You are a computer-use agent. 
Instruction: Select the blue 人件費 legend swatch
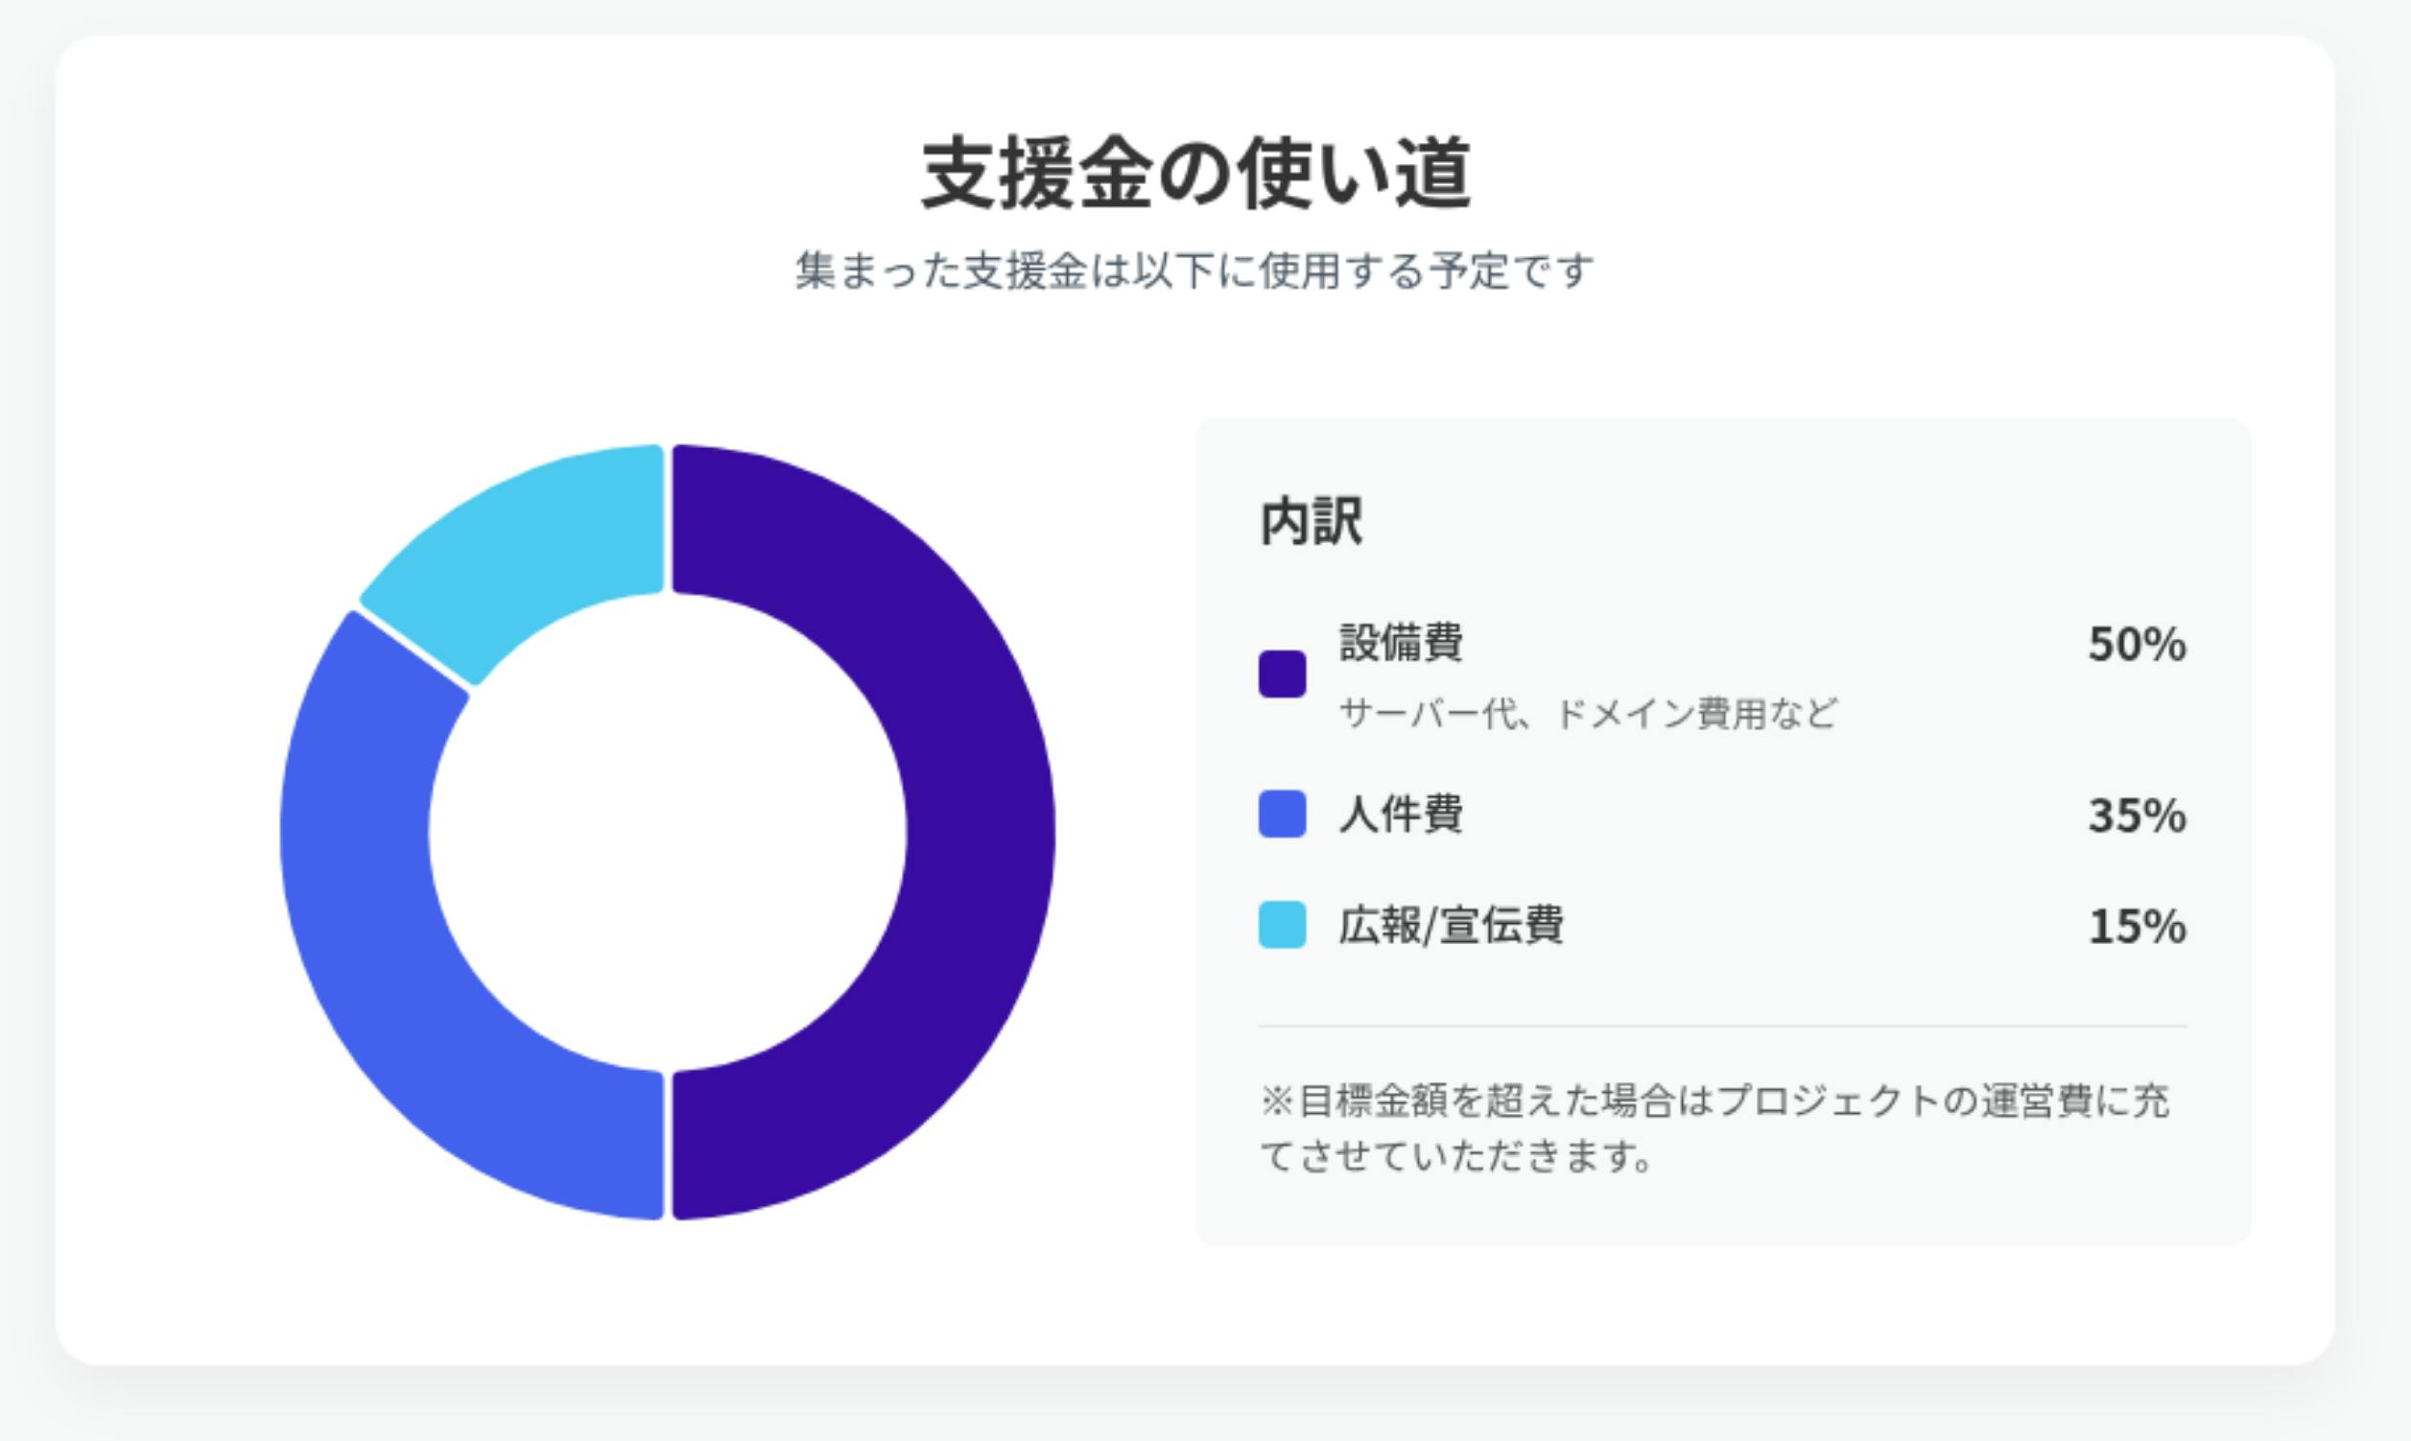tap(1282, 814)
